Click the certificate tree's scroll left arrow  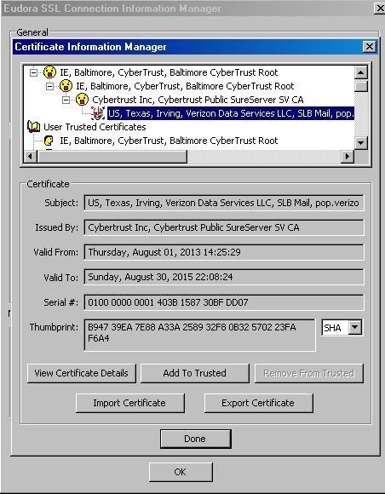tap(31, 156)
